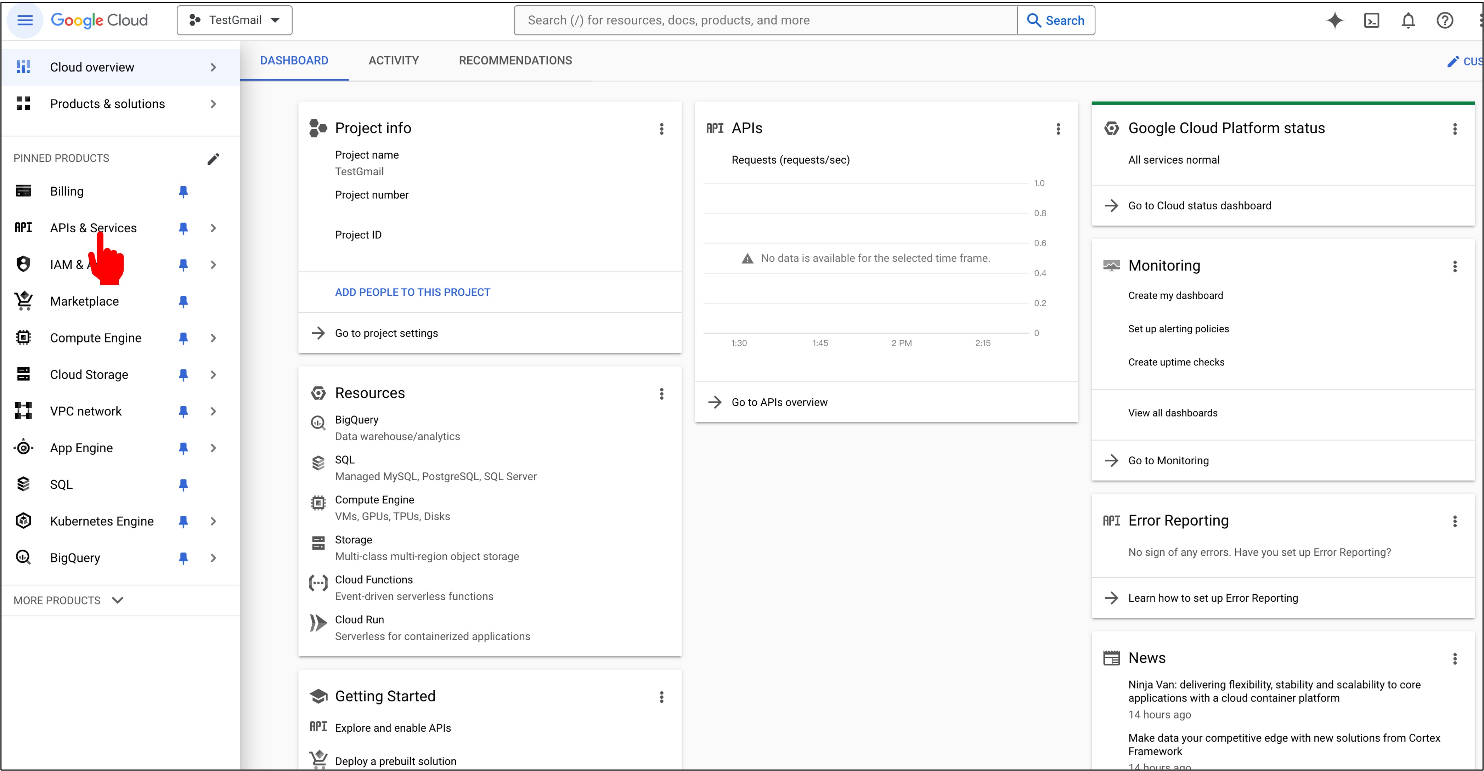
Task: Click in the resource search field
Action: tap(765, 20)
